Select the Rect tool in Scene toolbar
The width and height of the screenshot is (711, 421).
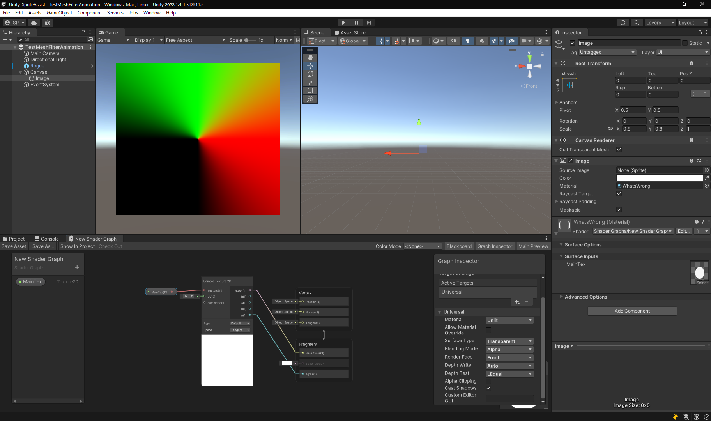pos(310,90)
